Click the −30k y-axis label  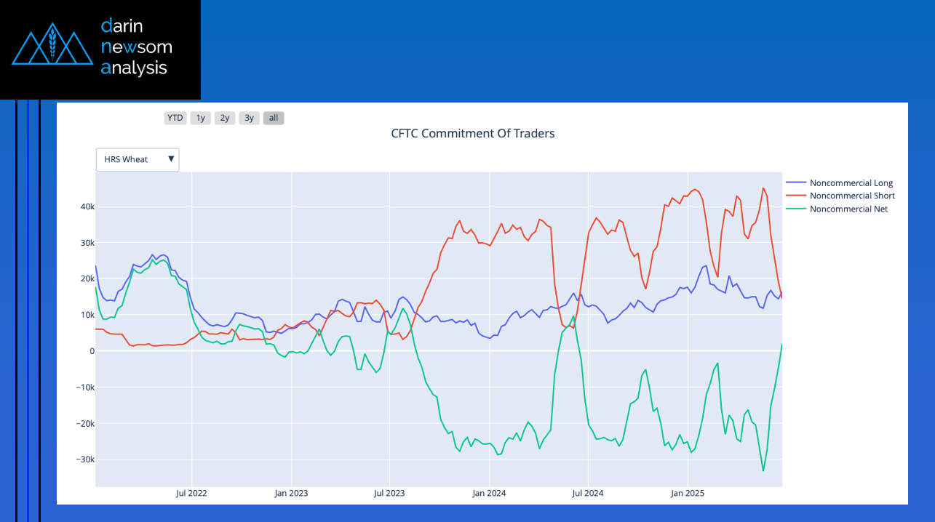[x=85, y=459]
